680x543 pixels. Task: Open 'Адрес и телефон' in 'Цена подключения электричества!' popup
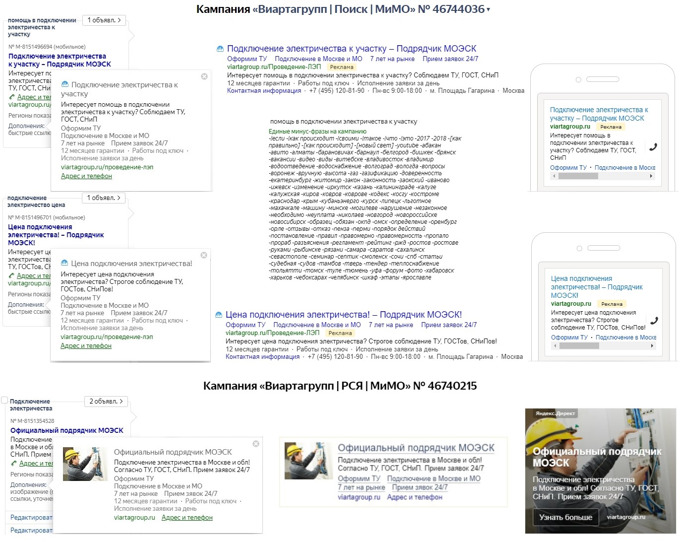pos(86,346)
